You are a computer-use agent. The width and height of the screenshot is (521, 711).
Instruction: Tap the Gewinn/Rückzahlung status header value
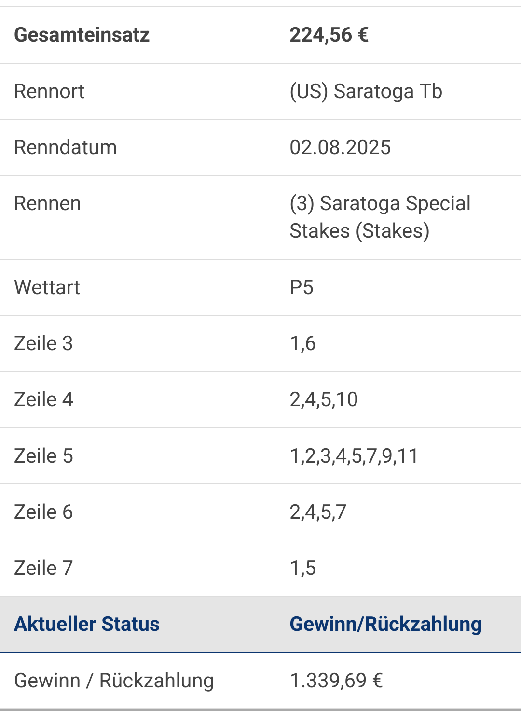point(385,624)
